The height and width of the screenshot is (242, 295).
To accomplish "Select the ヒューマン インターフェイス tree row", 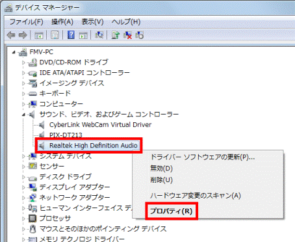I will 86,208.
